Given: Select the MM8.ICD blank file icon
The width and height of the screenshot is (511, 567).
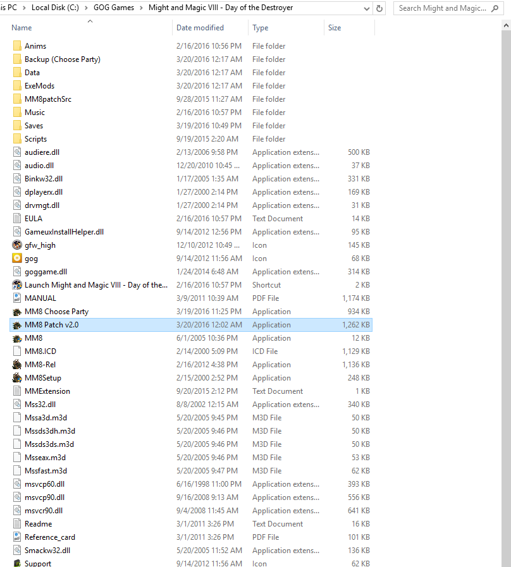Looking at the screenshot, I should point(17,351).
